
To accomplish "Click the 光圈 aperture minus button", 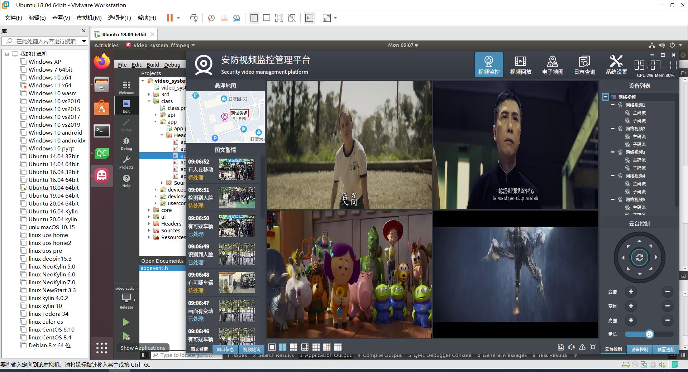I will 667,320.
